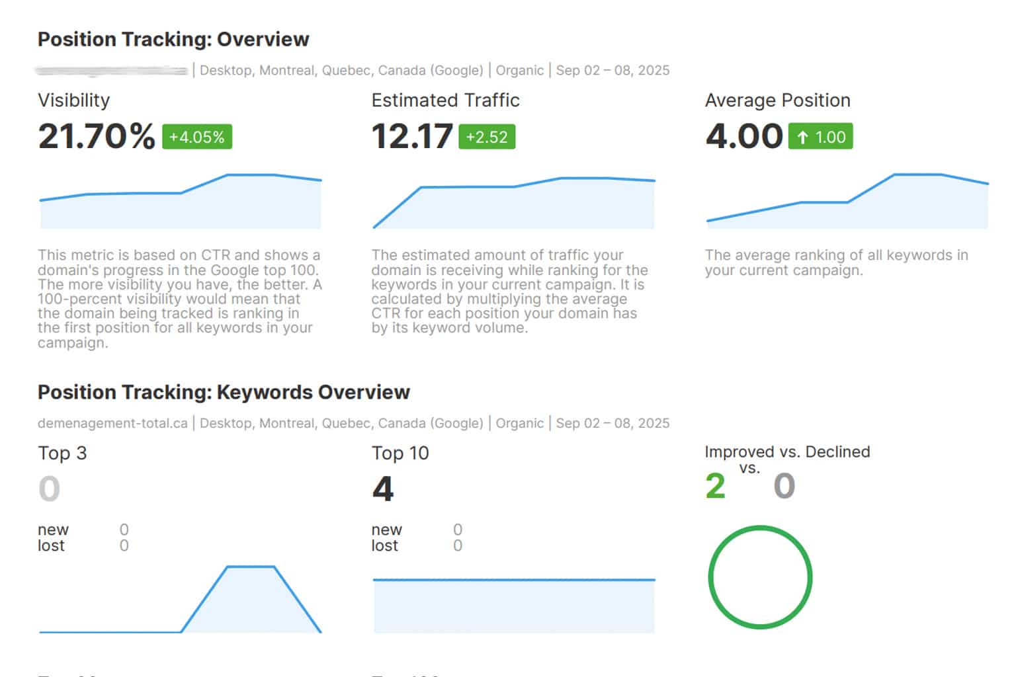
Task: Click the +2.52 estimated traffic badge
Action: (x=486, y=137)
